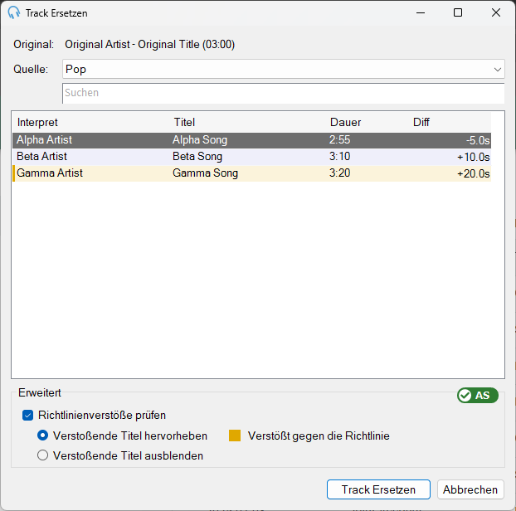The height and width of the screenshot is (511, 516).
Task: Click the Track Ersetzen button
Action: [x=378, y=489]
